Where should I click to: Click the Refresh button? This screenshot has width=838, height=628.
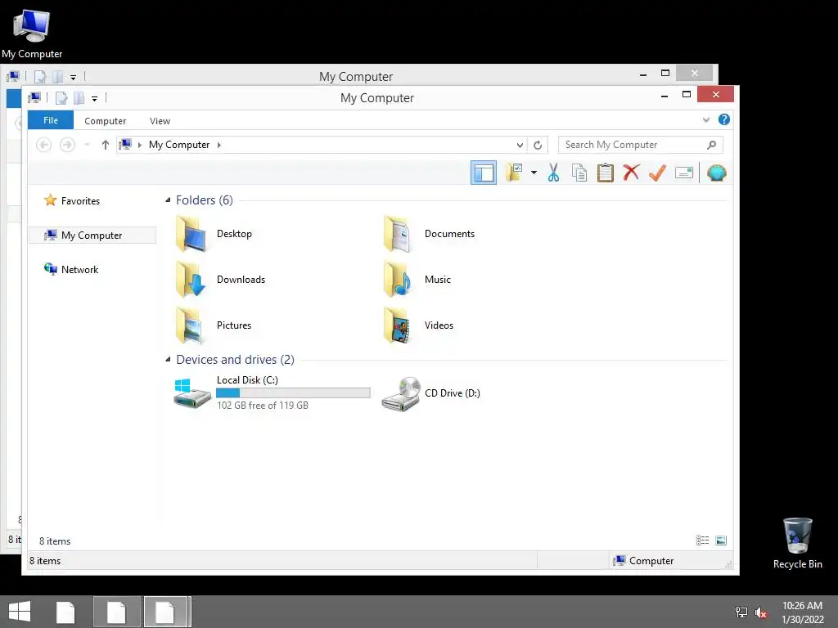click(538, 145)
